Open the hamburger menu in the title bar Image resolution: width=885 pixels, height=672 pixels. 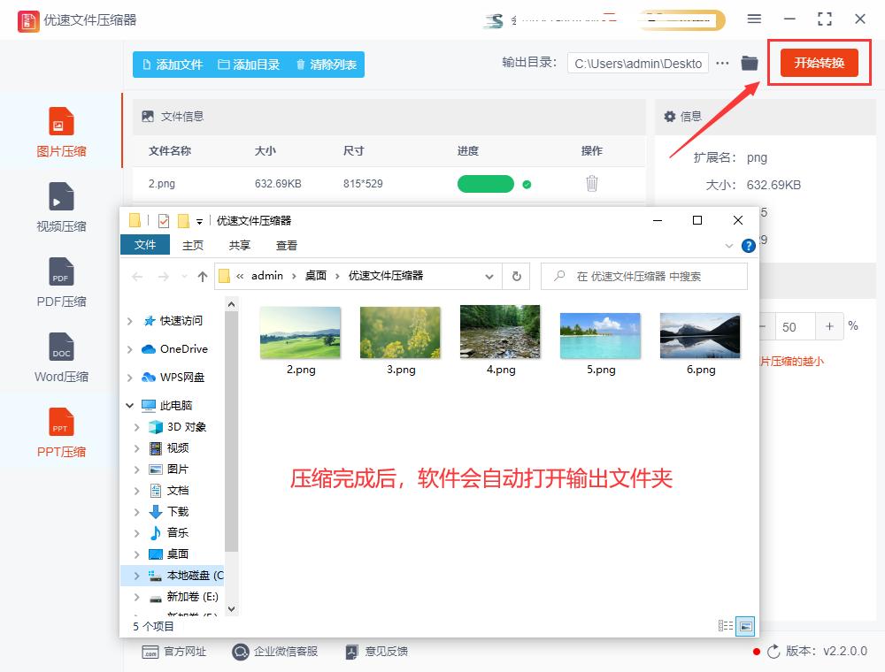tap(755, 19)
